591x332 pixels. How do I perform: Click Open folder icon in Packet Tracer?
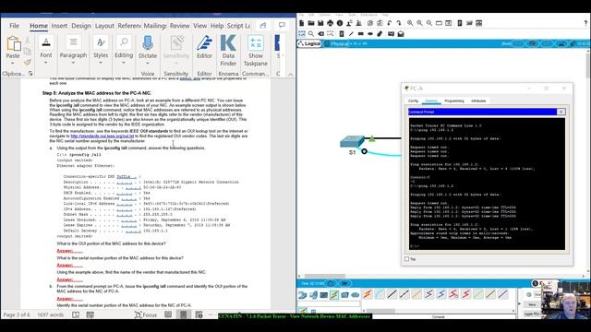coord(311,23)
